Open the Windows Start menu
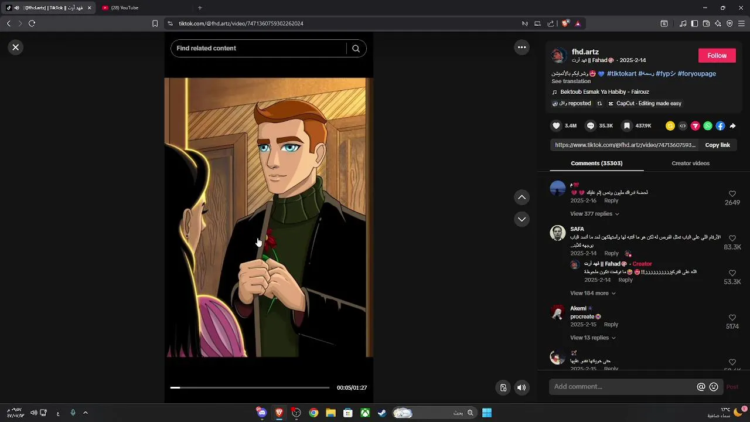 point(487,413)
